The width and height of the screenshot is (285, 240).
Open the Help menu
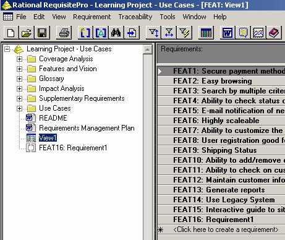(x=220, y=17)
